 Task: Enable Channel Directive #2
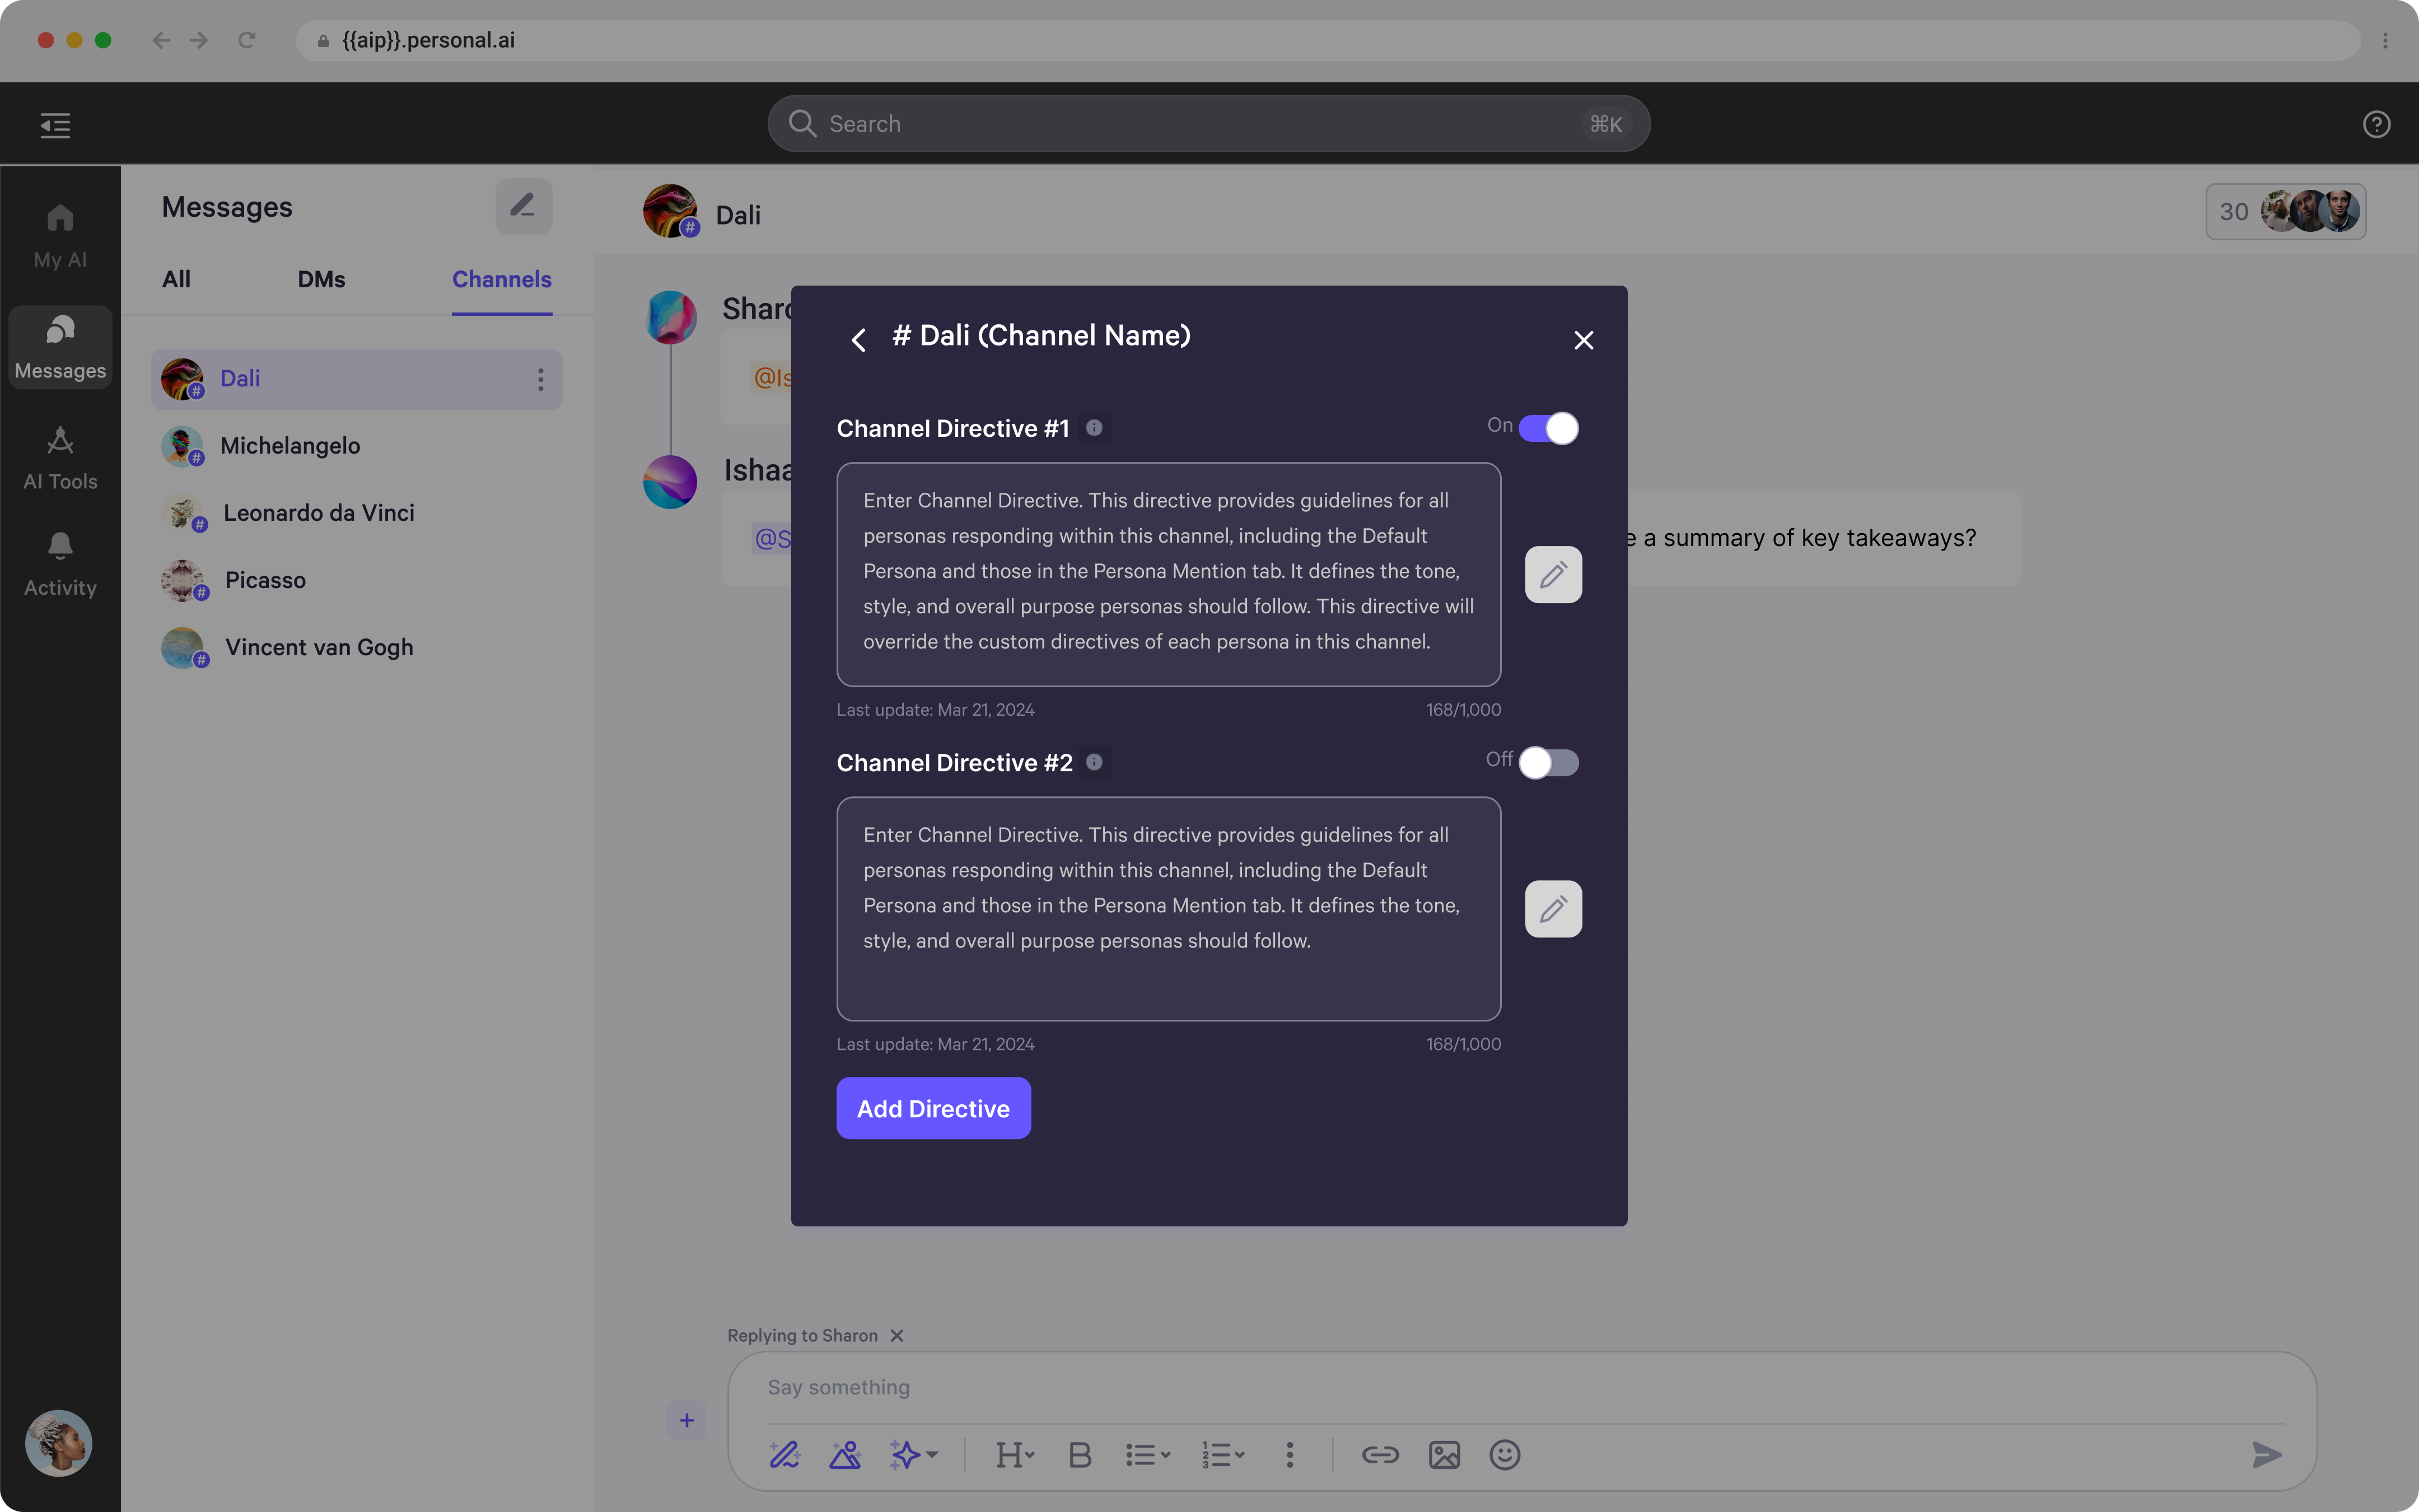pyautogui.click(x=1547, y=762)
